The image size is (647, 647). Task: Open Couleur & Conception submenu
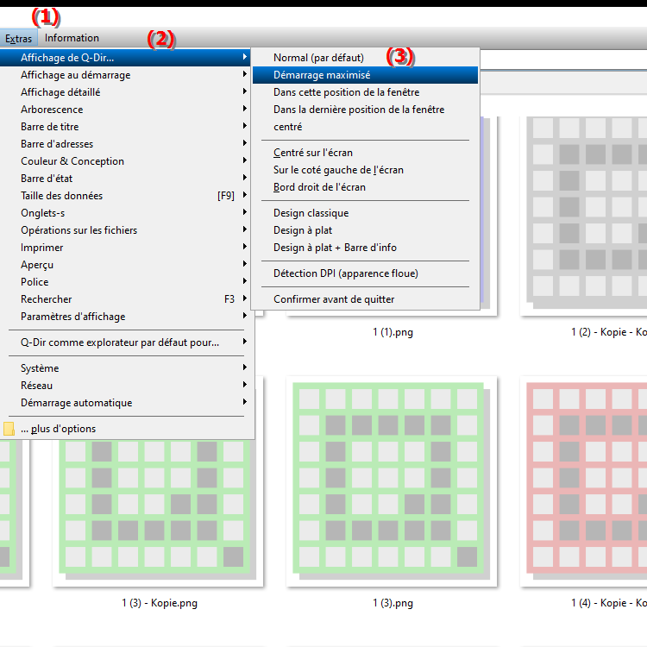tap(125, 161)
